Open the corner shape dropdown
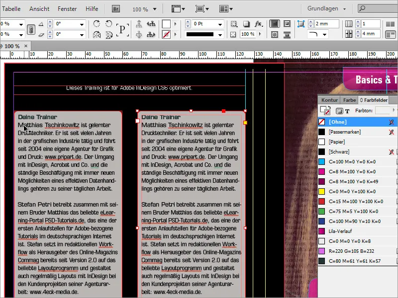The image size is (398, 298). tap(324, 34)
